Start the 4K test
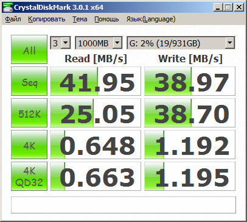 [x=29, y=145]
